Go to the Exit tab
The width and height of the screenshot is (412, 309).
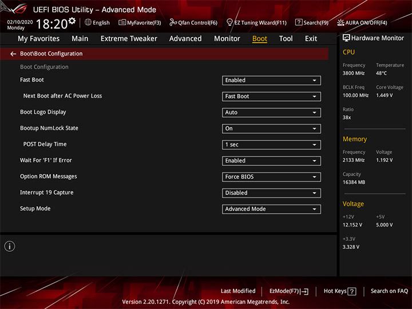[x=311, y=39]
